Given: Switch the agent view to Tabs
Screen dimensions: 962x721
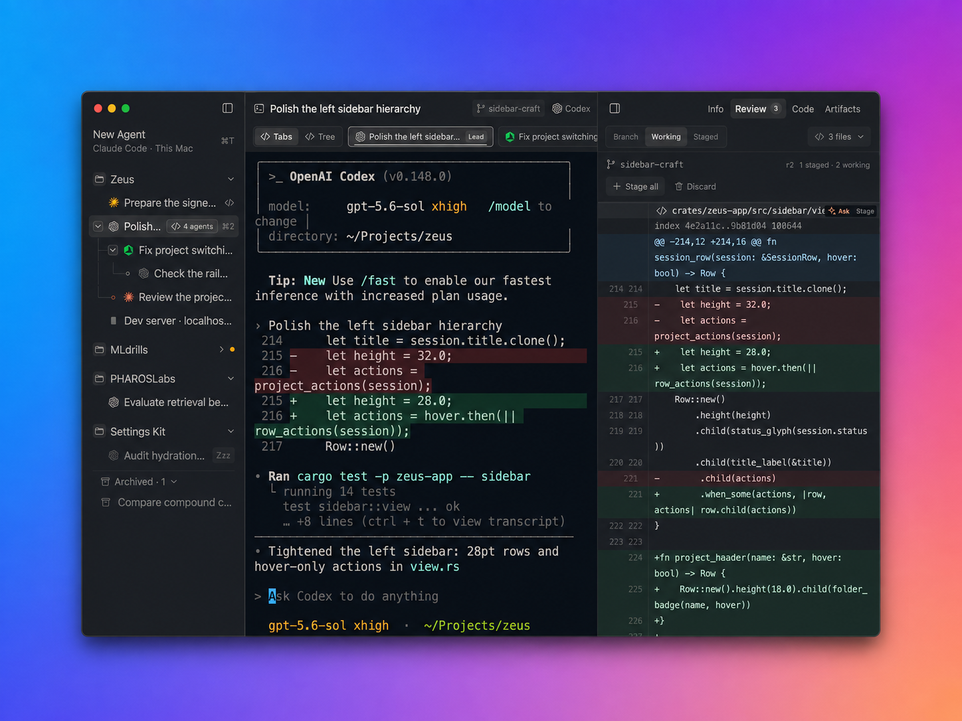Looking at the screenshot, I should click(x=276, y=137).
